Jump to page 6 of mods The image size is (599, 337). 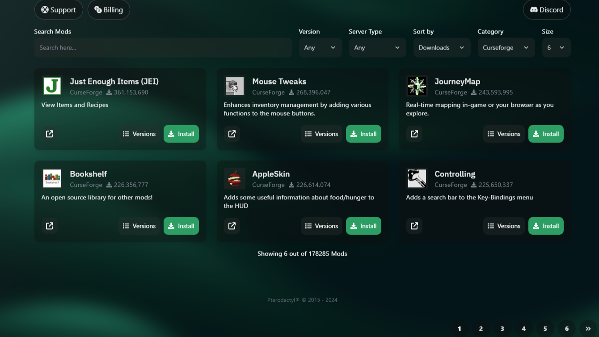point(566,329)
